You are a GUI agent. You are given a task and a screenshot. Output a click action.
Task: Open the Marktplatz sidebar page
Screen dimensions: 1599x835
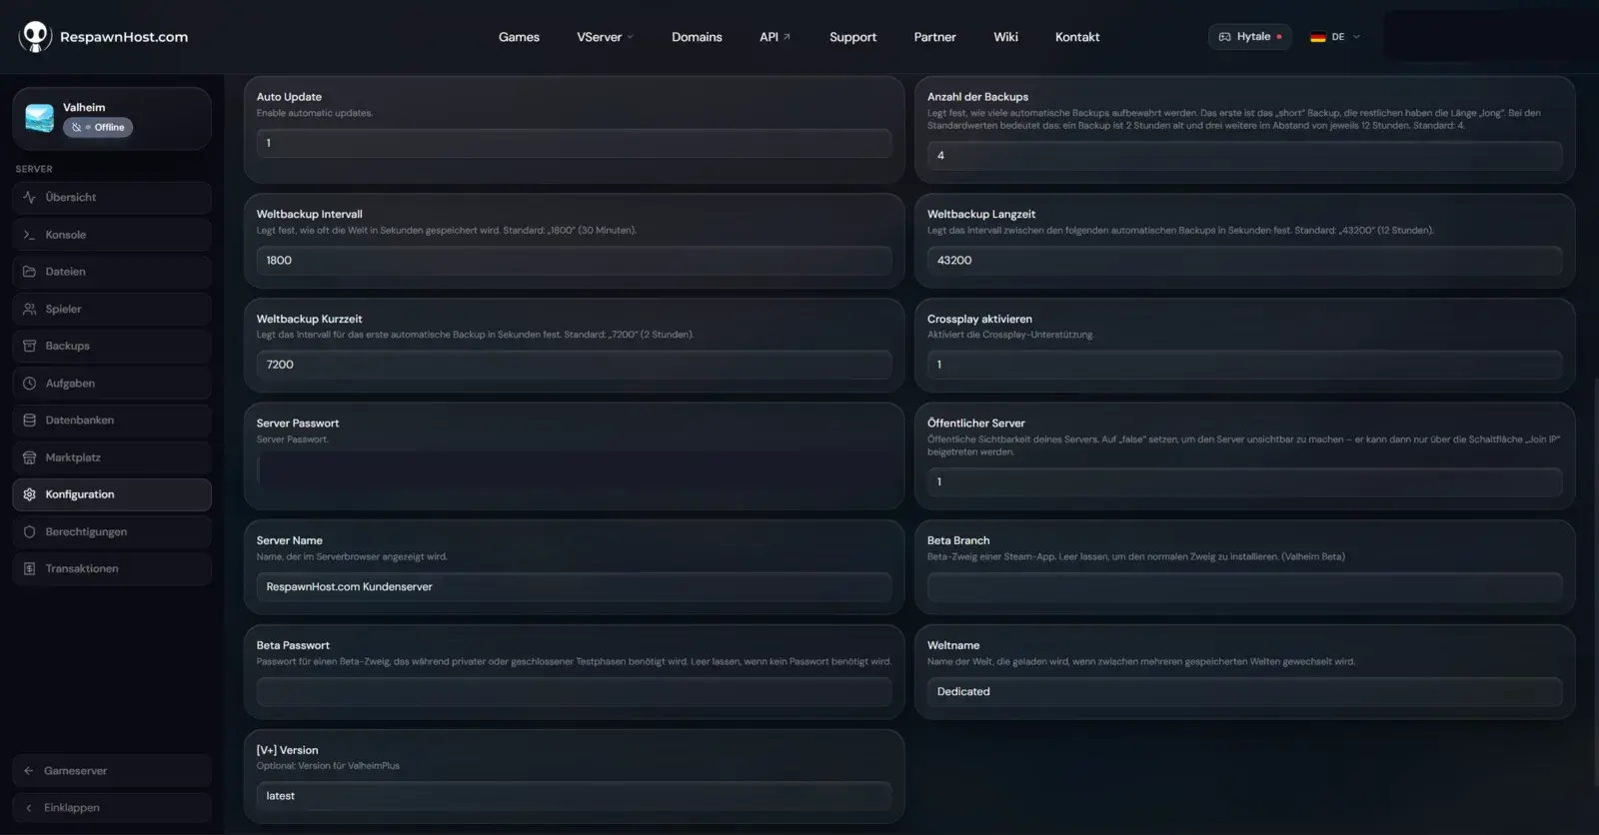112,457
